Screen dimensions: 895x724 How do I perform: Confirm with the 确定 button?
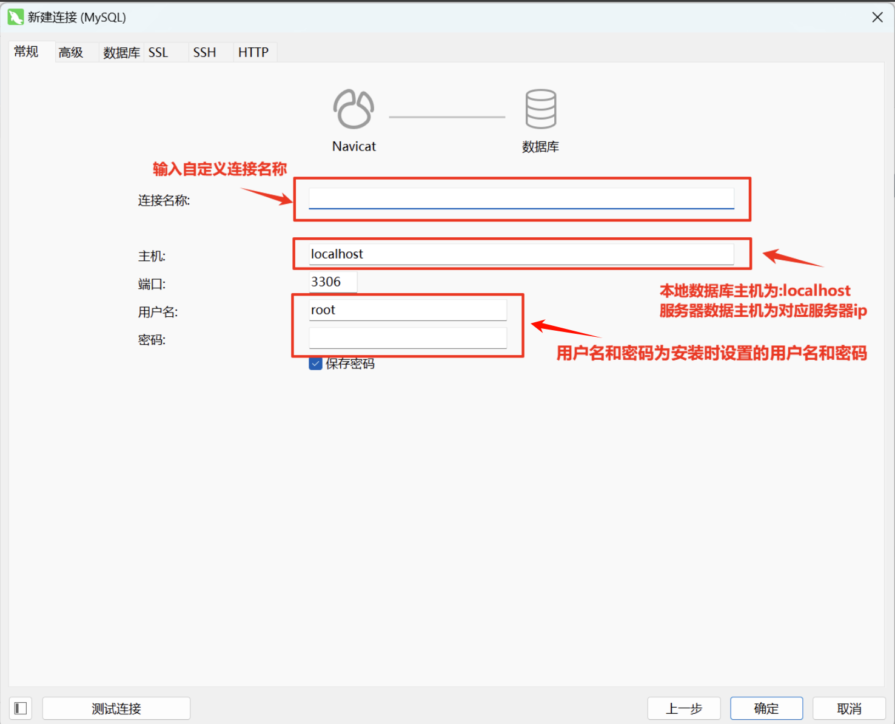pyautogui.click(x=766, y=708)
